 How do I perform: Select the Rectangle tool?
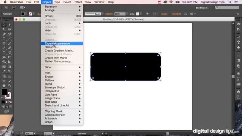coord(4,43)
